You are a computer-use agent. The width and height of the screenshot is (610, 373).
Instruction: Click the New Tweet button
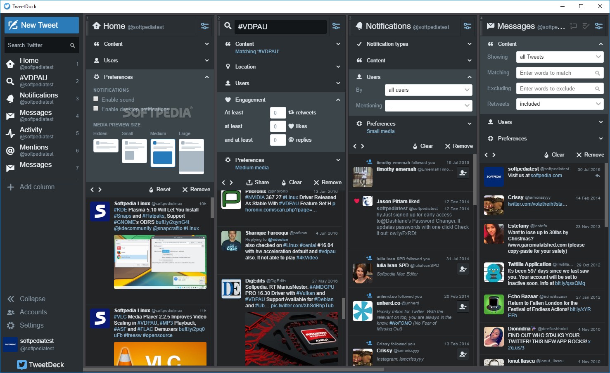point(42,25)
